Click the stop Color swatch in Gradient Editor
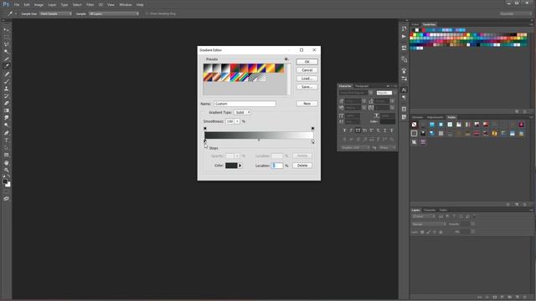 point(231,166)
